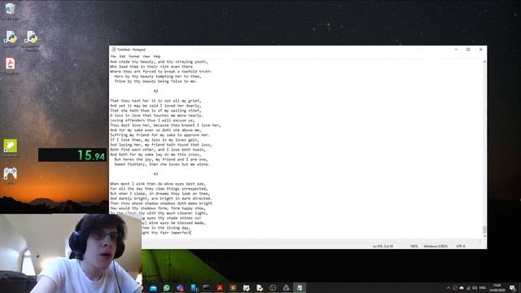The width and height of the screenshot is (521, 293).
Task: Select the green square app icon on the desktop
Action: [x=11, y=146]
